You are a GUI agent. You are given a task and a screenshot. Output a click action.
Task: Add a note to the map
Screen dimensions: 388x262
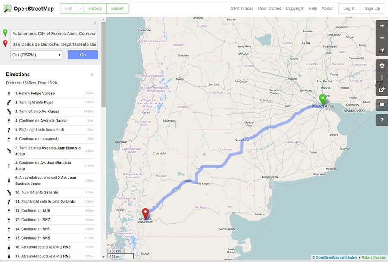(382, 105)
